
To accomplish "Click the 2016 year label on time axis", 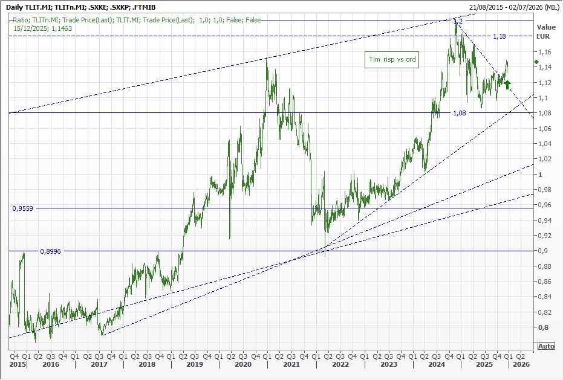I will [x=50, y=365].
